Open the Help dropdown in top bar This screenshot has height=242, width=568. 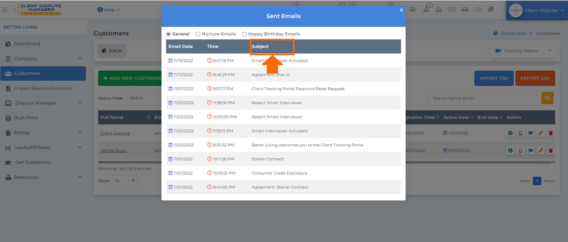click(x=109, y=10)
